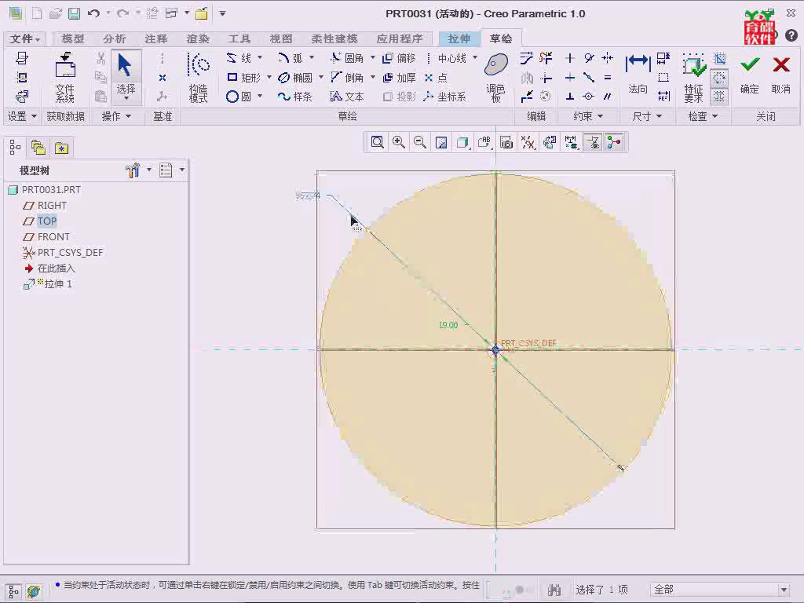804x603 pixels.
Task: Expand the 圆角 (Fillet) dropdown arrow
Action: pos(373,57)
